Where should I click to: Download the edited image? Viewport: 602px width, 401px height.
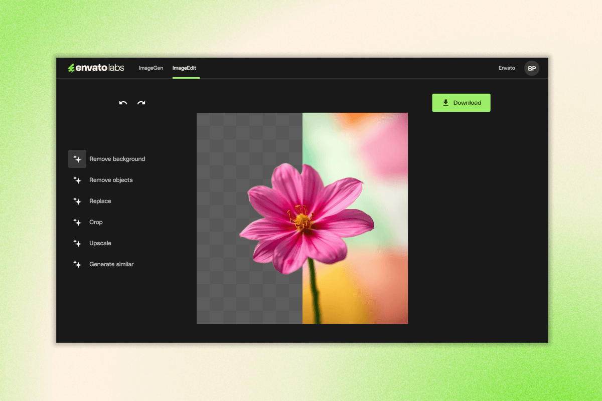point(461,103)
